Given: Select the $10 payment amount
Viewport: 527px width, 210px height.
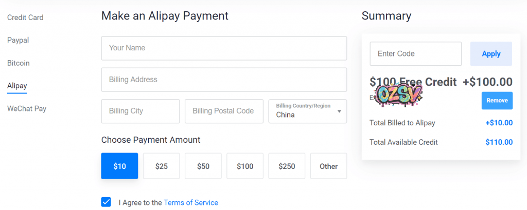Looking at the screenshot, I should (x=119, y=166).
